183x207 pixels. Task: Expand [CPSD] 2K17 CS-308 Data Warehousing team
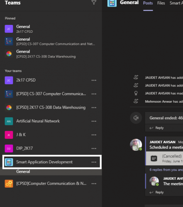click(x=51, y=108)
